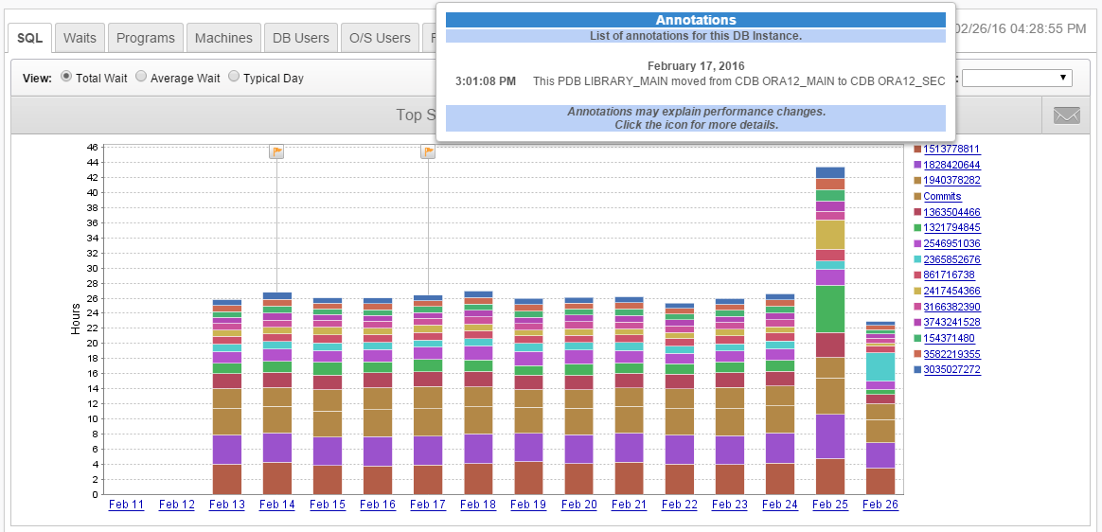The image size is (1102, 532).
Task: Drill into the Feb 19 date link
Action: [528, 505]
